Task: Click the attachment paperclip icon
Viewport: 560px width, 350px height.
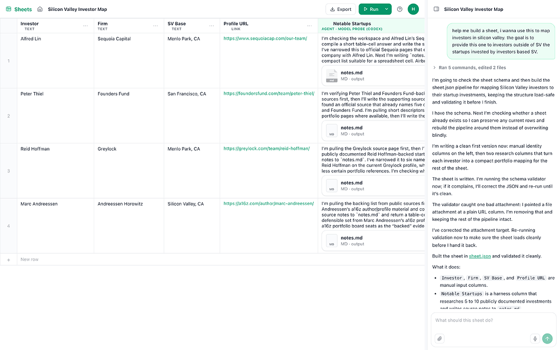Action: [440, 339]
